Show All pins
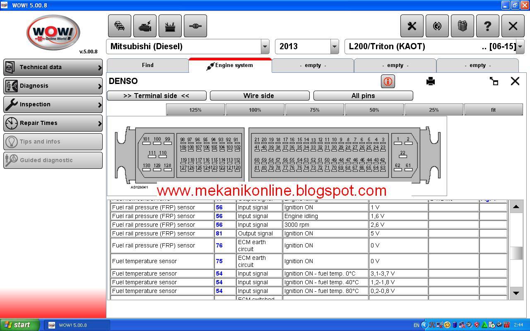530x331 pixels. pos(363,96)
